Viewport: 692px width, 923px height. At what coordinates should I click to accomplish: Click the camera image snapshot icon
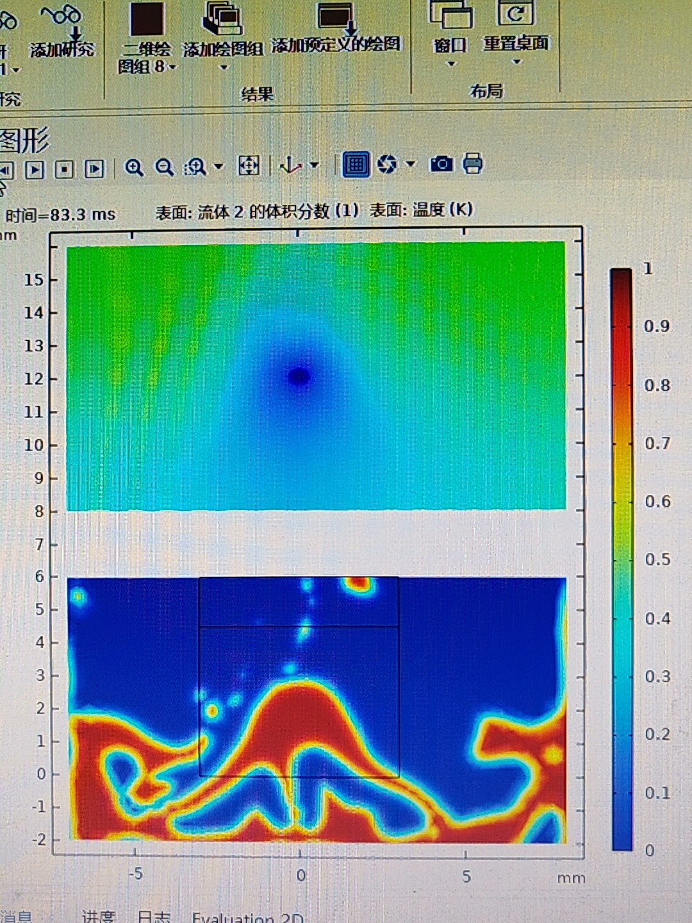[x=441, y=164]
